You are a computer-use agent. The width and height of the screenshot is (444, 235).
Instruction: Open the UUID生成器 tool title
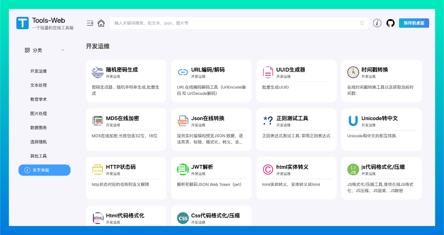[x=291, y=70]
